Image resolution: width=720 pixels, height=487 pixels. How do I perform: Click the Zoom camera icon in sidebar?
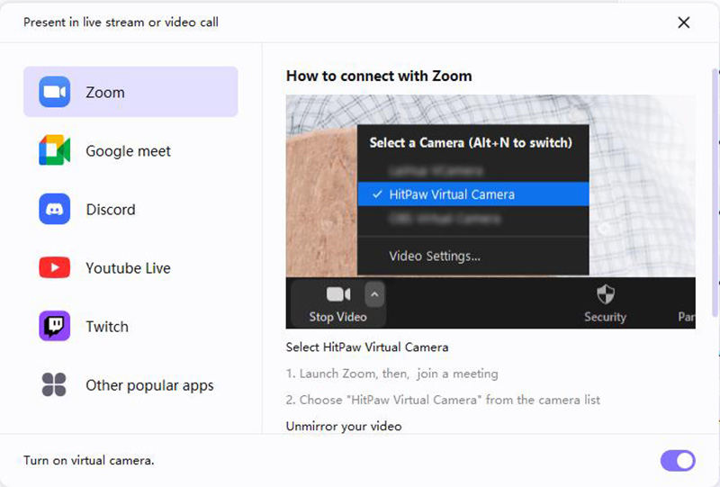[x=54, y=92]
